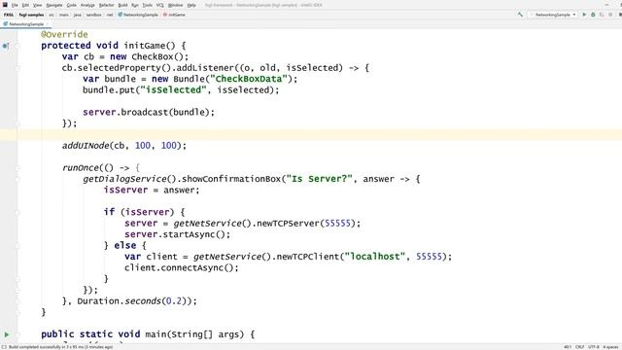
Task: Click the run gutter arrow beside main
Action: click(7, 334)
